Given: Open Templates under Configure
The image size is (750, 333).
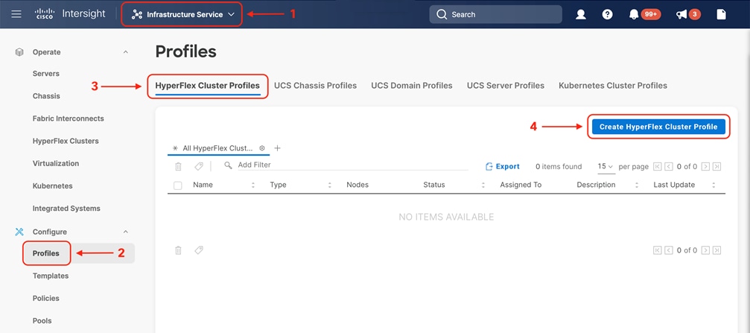Looking at the screenshot, I should (x=50, y=276).
